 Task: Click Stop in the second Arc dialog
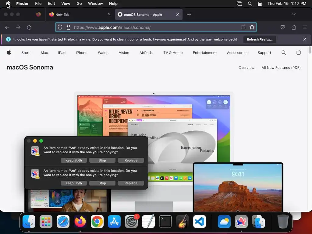click(102, 183)
